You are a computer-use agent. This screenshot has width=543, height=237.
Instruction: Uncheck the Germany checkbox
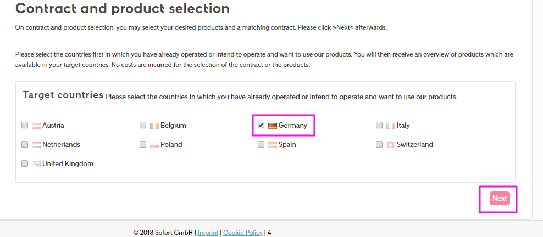coord(261,125)
